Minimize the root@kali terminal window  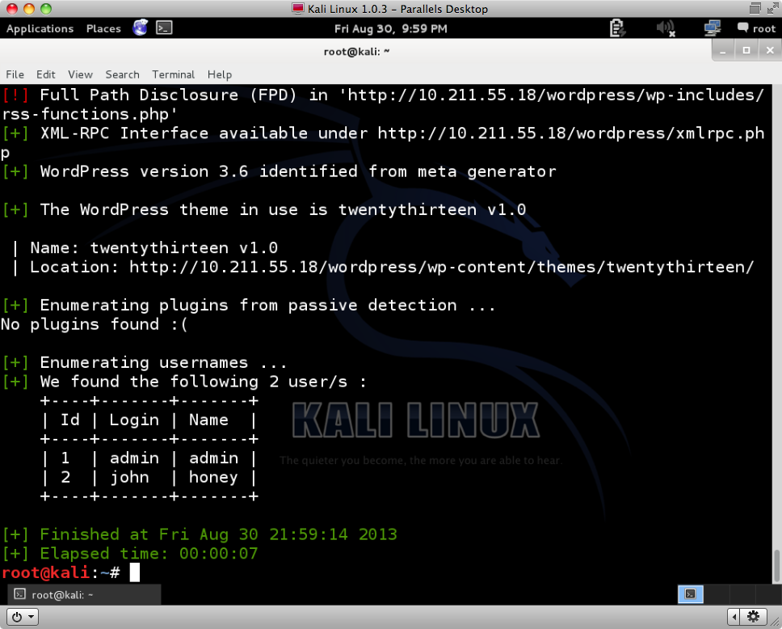pos(723,50)
